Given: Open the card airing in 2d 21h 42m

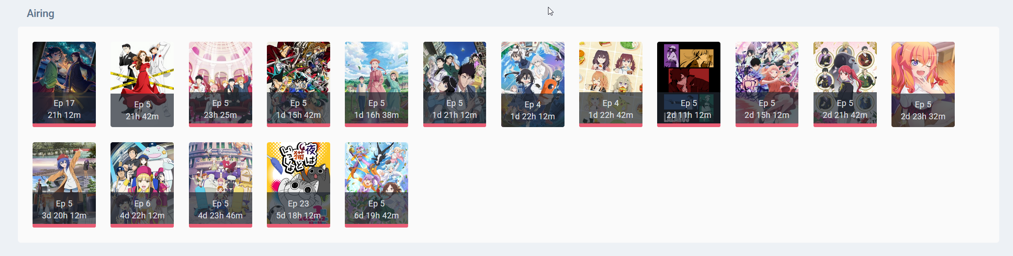Looking at the screenshot, I should click(x=845, y=84).
